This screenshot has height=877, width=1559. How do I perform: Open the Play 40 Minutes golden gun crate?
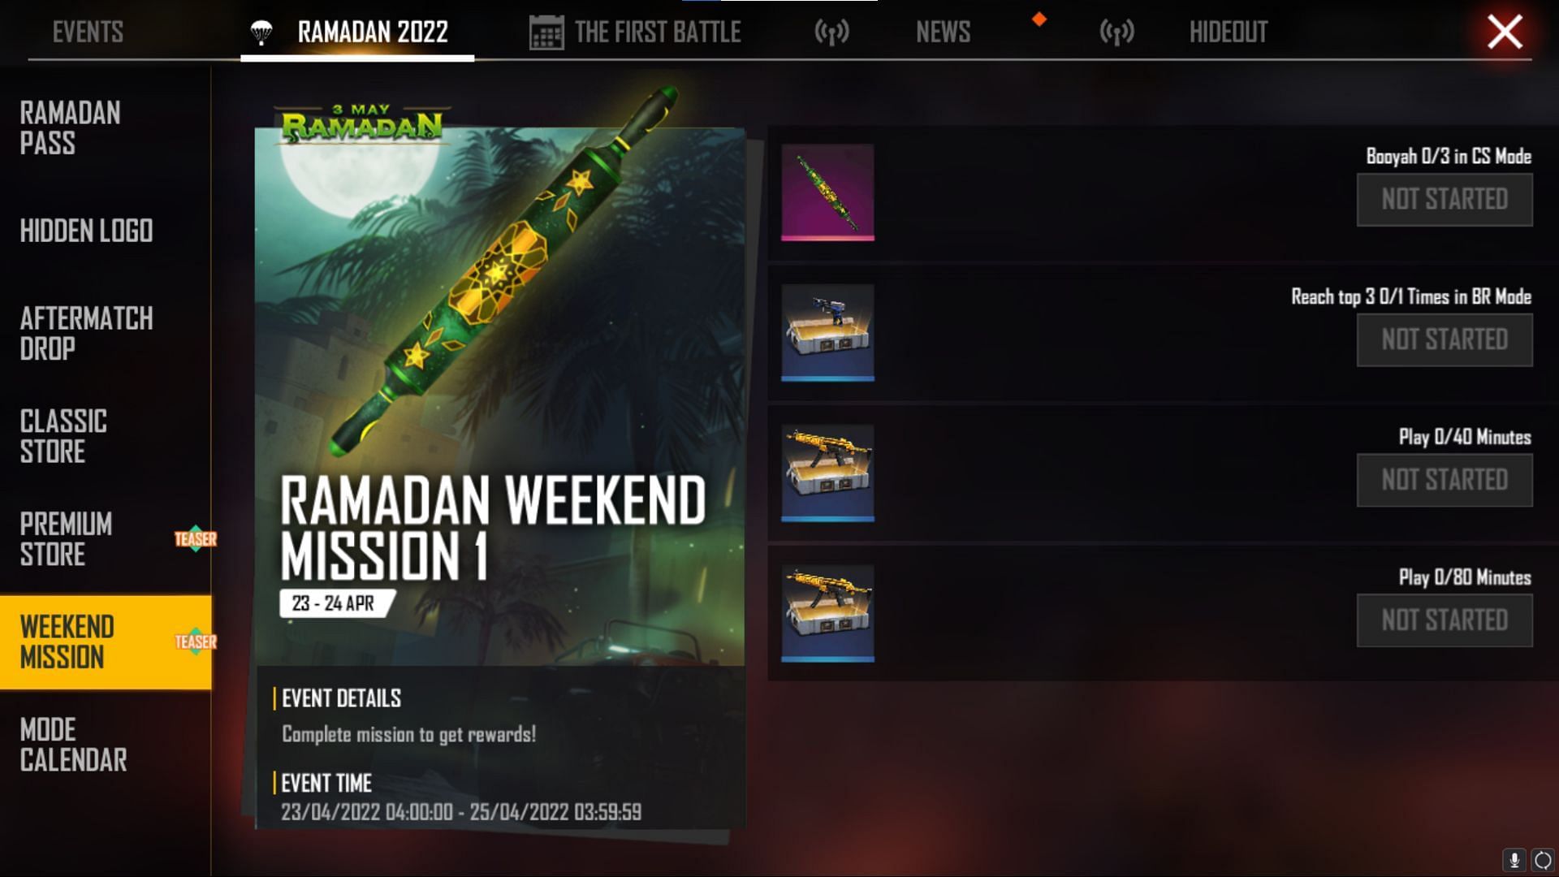coord(827,473)
